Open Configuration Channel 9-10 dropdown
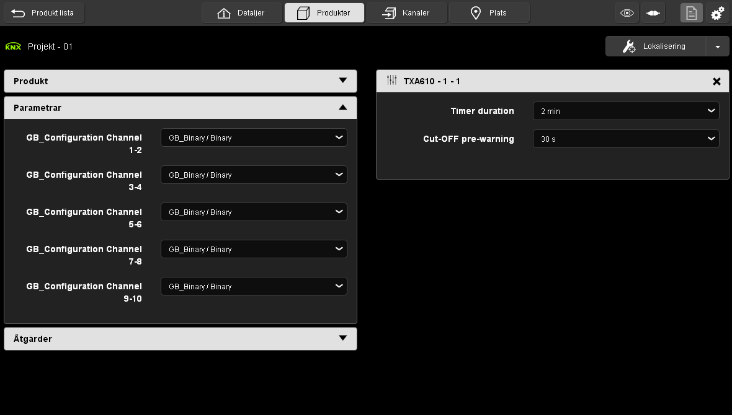The height and width of the screenshot is (415, 732). [254, 286]
